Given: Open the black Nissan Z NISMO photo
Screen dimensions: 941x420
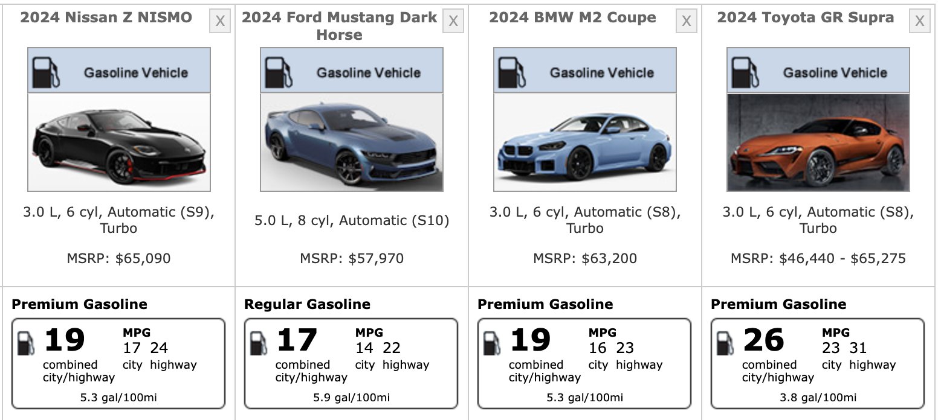Looking at the screenshot, I should 119,142.
